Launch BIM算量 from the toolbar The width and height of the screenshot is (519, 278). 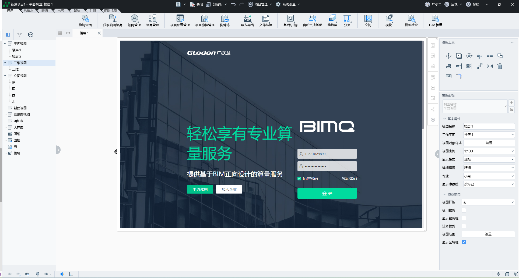coord(436,21)
